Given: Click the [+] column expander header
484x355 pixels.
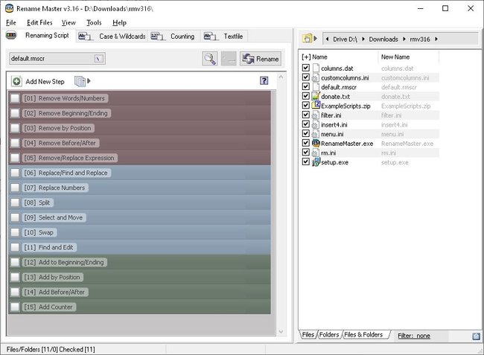Looking at the screenshot, I should click(x=306, y=57).
